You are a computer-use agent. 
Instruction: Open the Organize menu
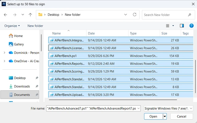pos(12,26)
